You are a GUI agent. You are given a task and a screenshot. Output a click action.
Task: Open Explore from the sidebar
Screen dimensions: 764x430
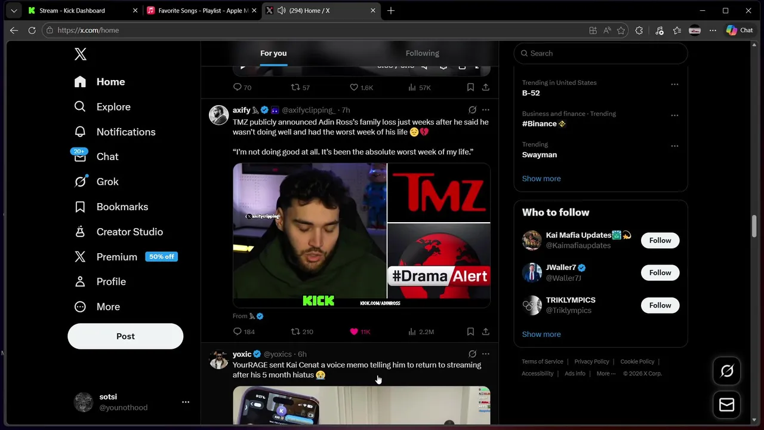[102, 107]
